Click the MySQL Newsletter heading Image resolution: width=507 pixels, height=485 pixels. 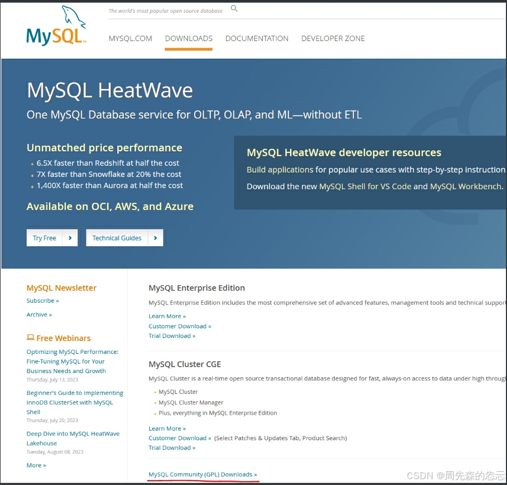click(61, 288)
